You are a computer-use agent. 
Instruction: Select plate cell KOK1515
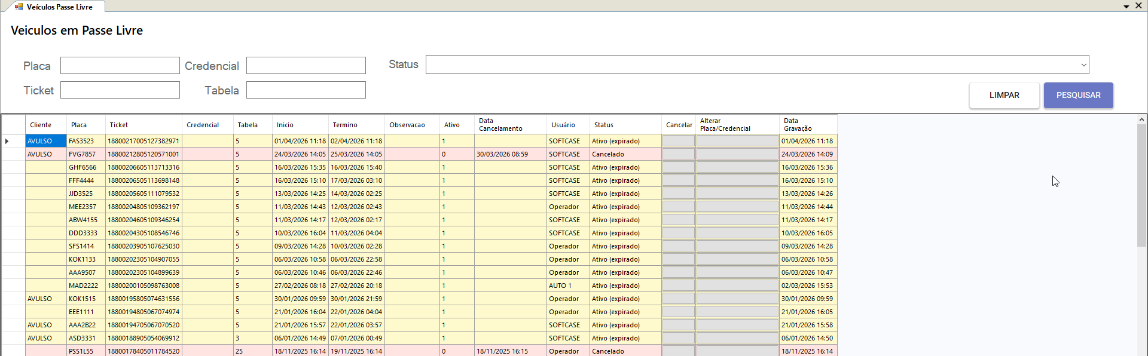click(86, 299)
